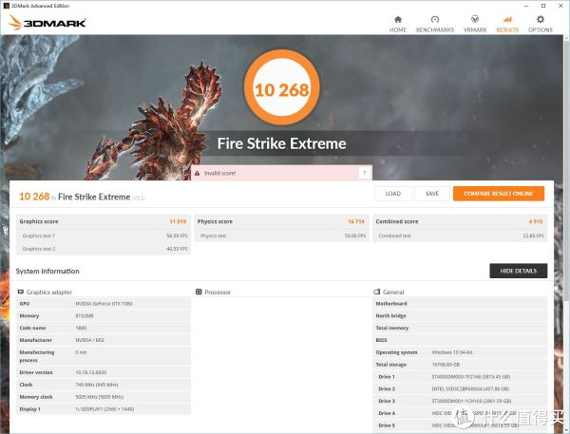Select the Graphics test 1 row
Viewport: 570px width, 434px height.
[x=104, y=236]
